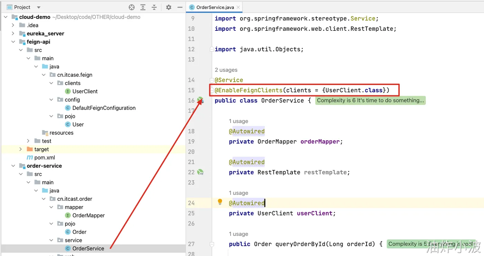484x256 pixels.
Task: Open pom.xml in feign-api
Action: tap(45, 158)
